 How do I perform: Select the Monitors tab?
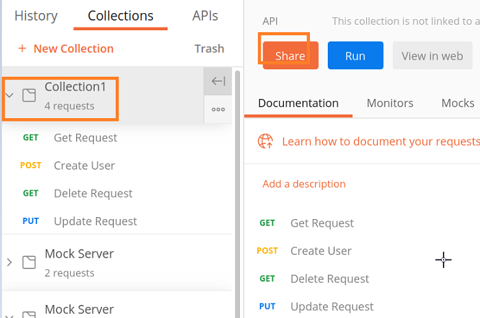pyautogui.click(x=389, y=103)
